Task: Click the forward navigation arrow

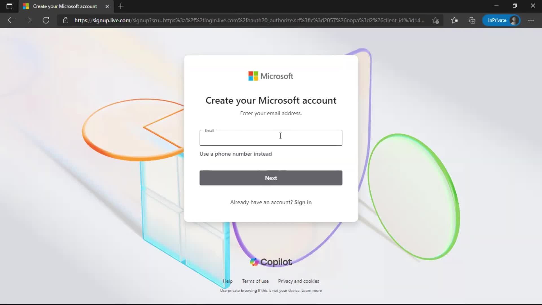Action: [28, 20]
